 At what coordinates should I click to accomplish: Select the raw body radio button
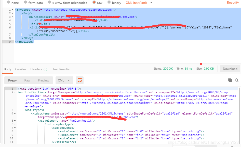(x=94, y=2)
